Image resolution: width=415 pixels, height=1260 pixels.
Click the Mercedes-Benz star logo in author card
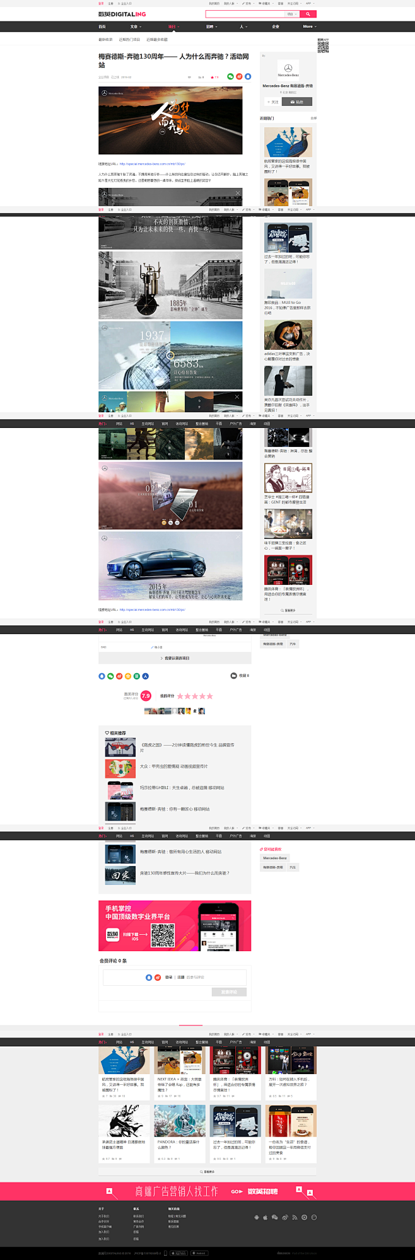point(288,67)
